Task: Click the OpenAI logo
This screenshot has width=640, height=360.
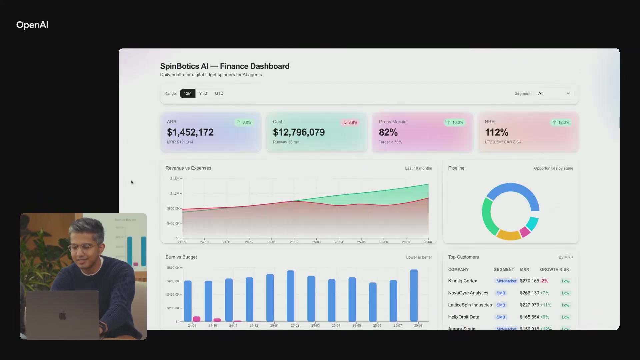Action: pos(32,25)
